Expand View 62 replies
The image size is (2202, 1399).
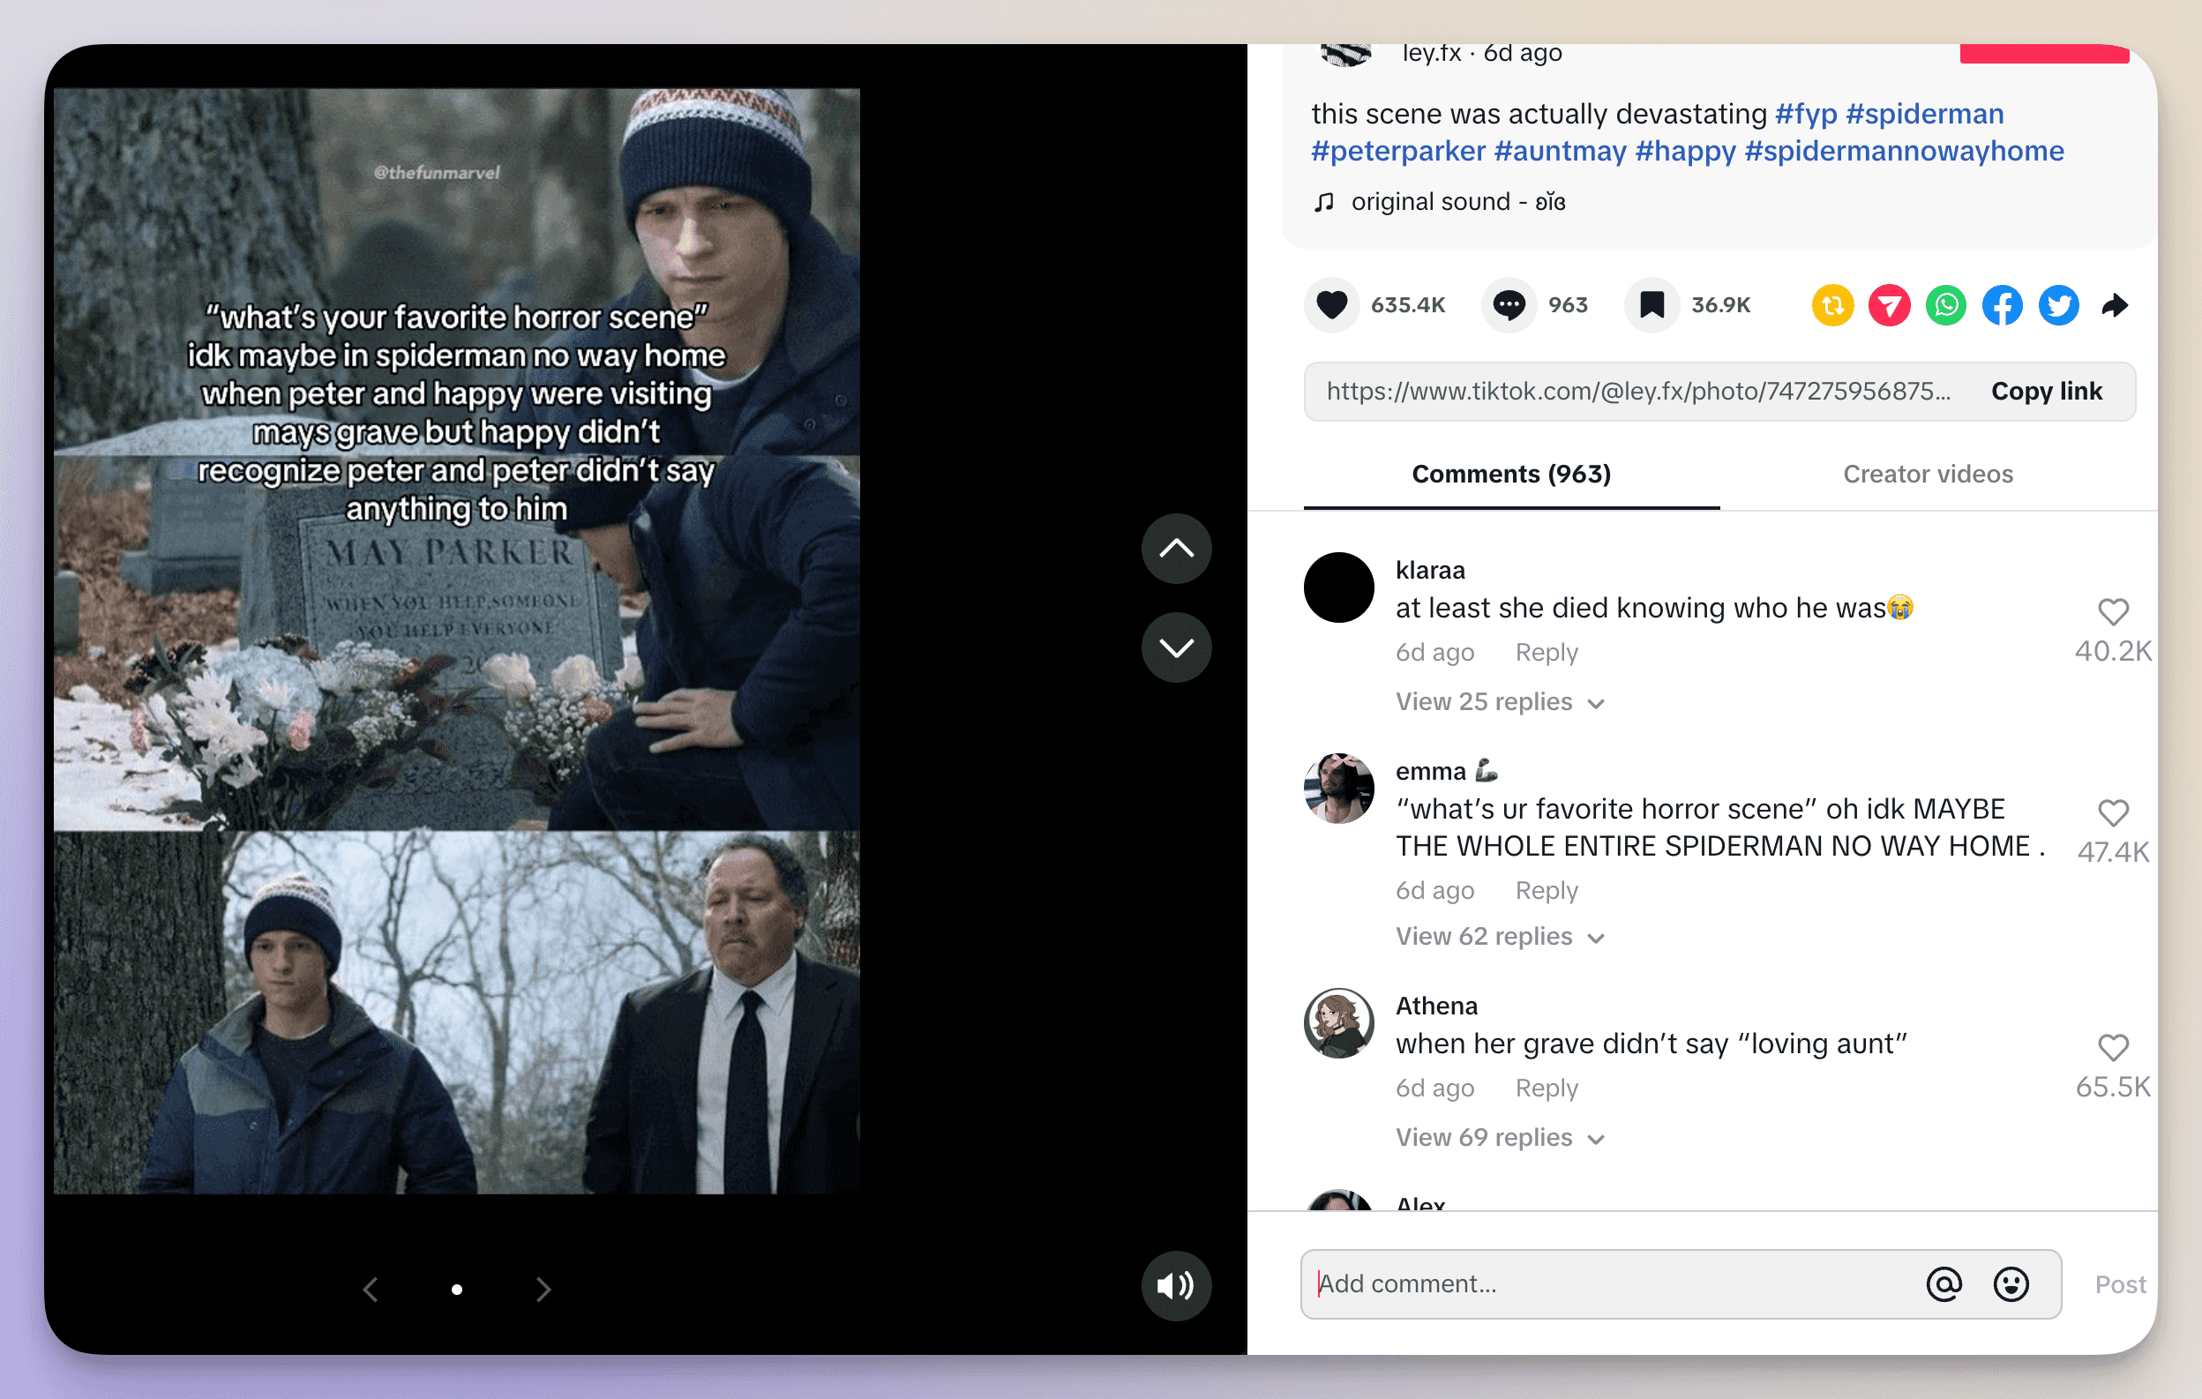(1500, 936)
